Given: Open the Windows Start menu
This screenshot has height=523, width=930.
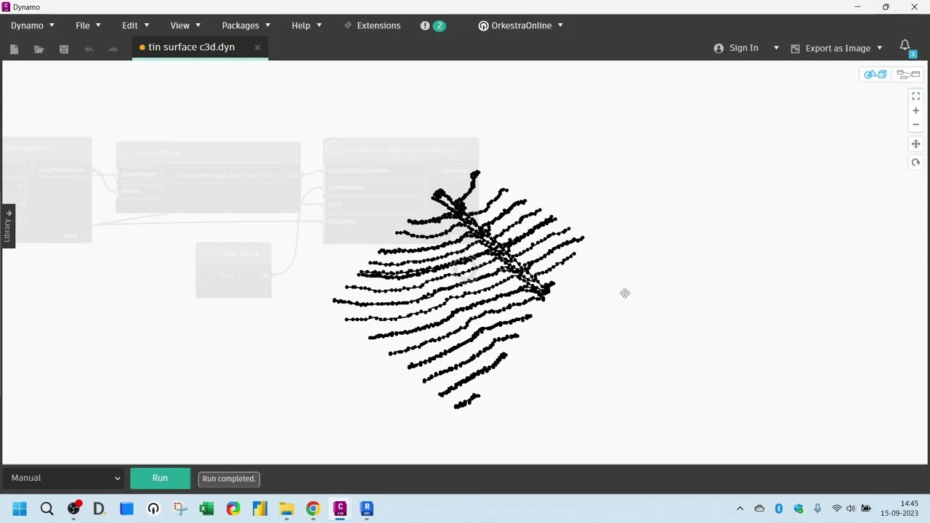Looking at the screenshot, I should (20, 508).
